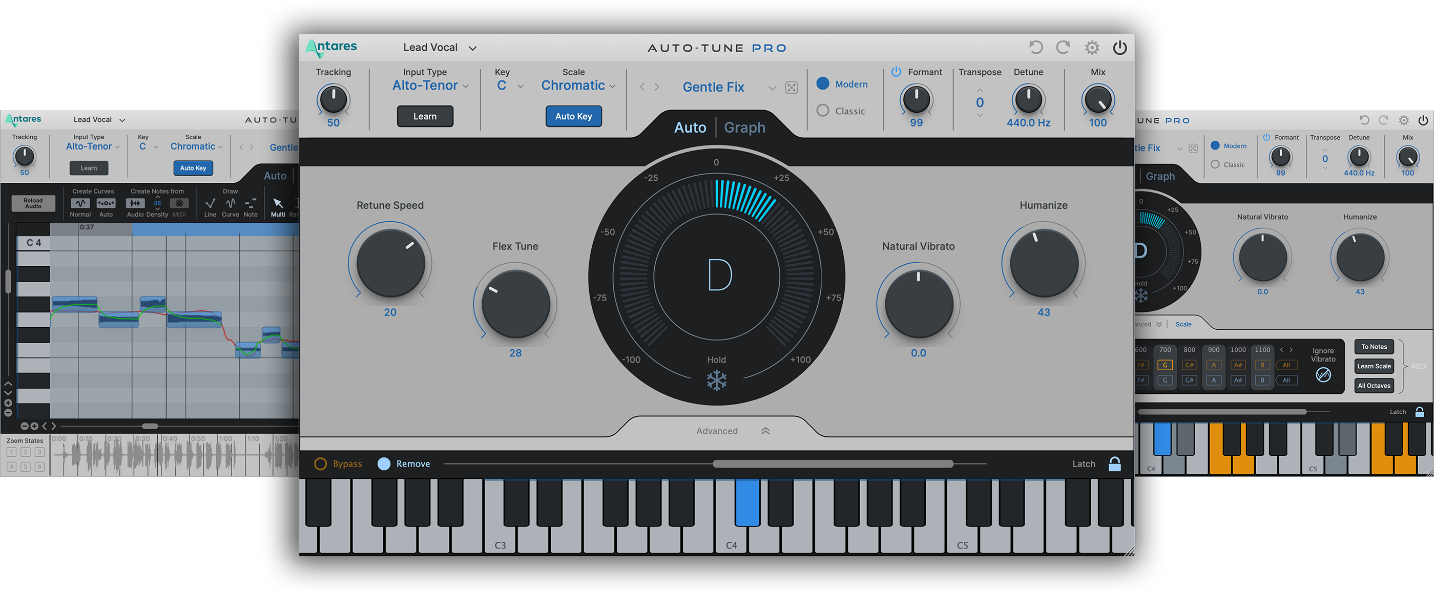Screen dimensions: 1434x592
Task: Click the undo arrow icon
Action: [1035, 47]
